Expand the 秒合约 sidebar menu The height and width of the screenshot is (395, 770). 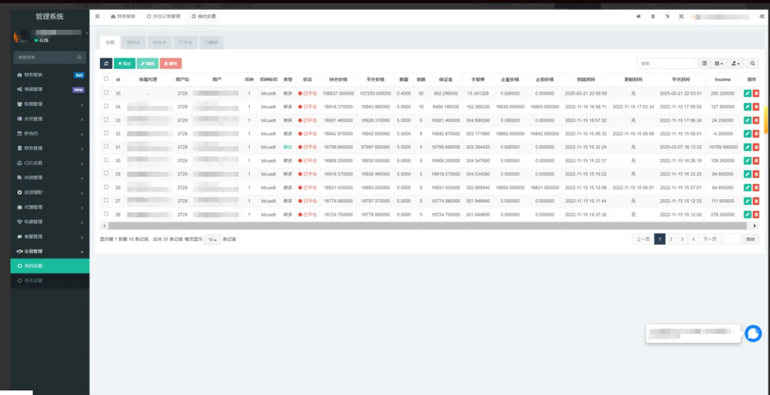50,134
